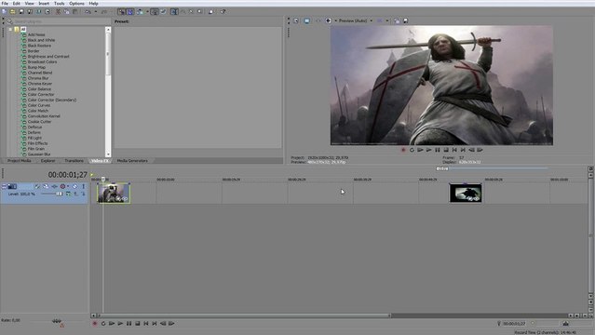
Task: Select Chroma Keyer effect in list
Action: click(40, 84)
